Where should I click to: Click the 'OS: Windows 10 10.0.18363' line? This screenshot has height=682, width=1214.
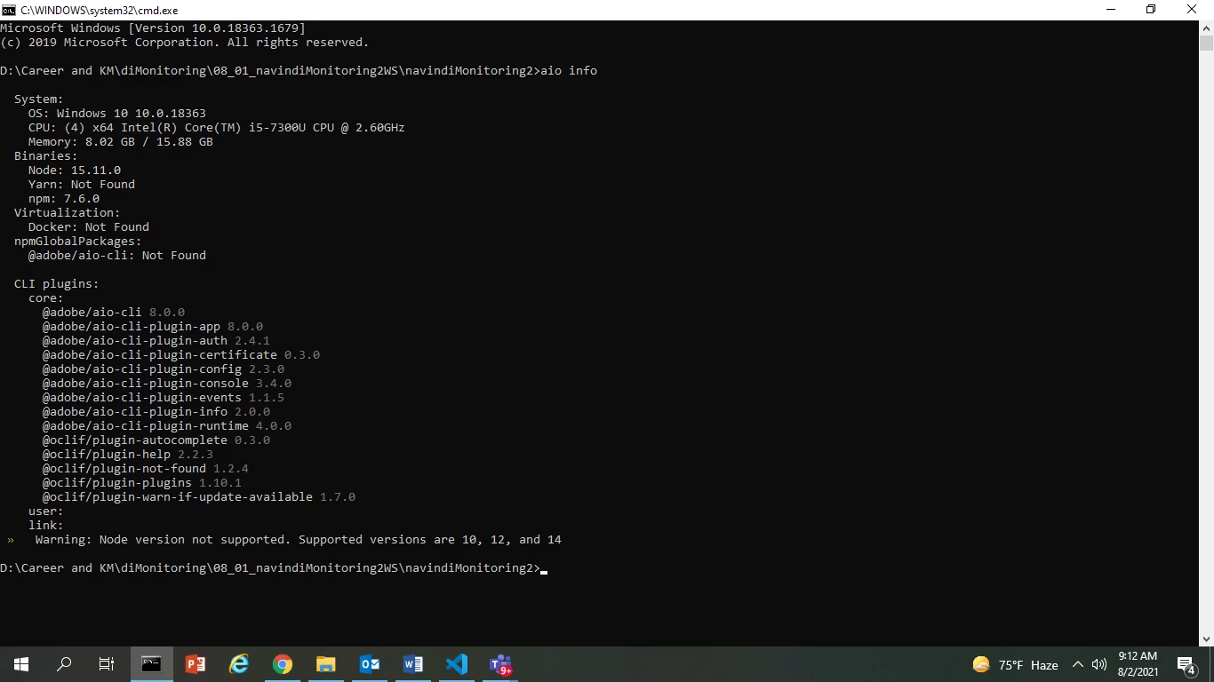click(x=117, y=113)
